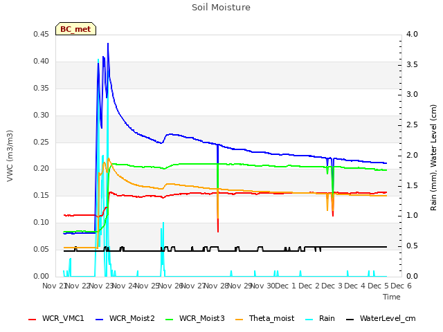Click the 3.5 right axis tick label
This screenshot has width=443, height=332.
pyautogui.click(x=412, y=64)
